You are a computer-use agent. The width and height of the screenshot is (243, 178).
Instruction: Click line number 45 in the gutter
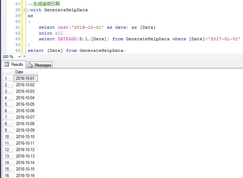point(18,50)
